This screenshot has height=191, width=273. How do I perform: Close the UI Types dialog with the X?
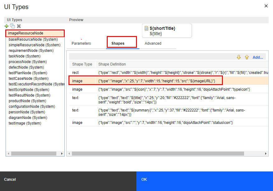pos(266,6)
